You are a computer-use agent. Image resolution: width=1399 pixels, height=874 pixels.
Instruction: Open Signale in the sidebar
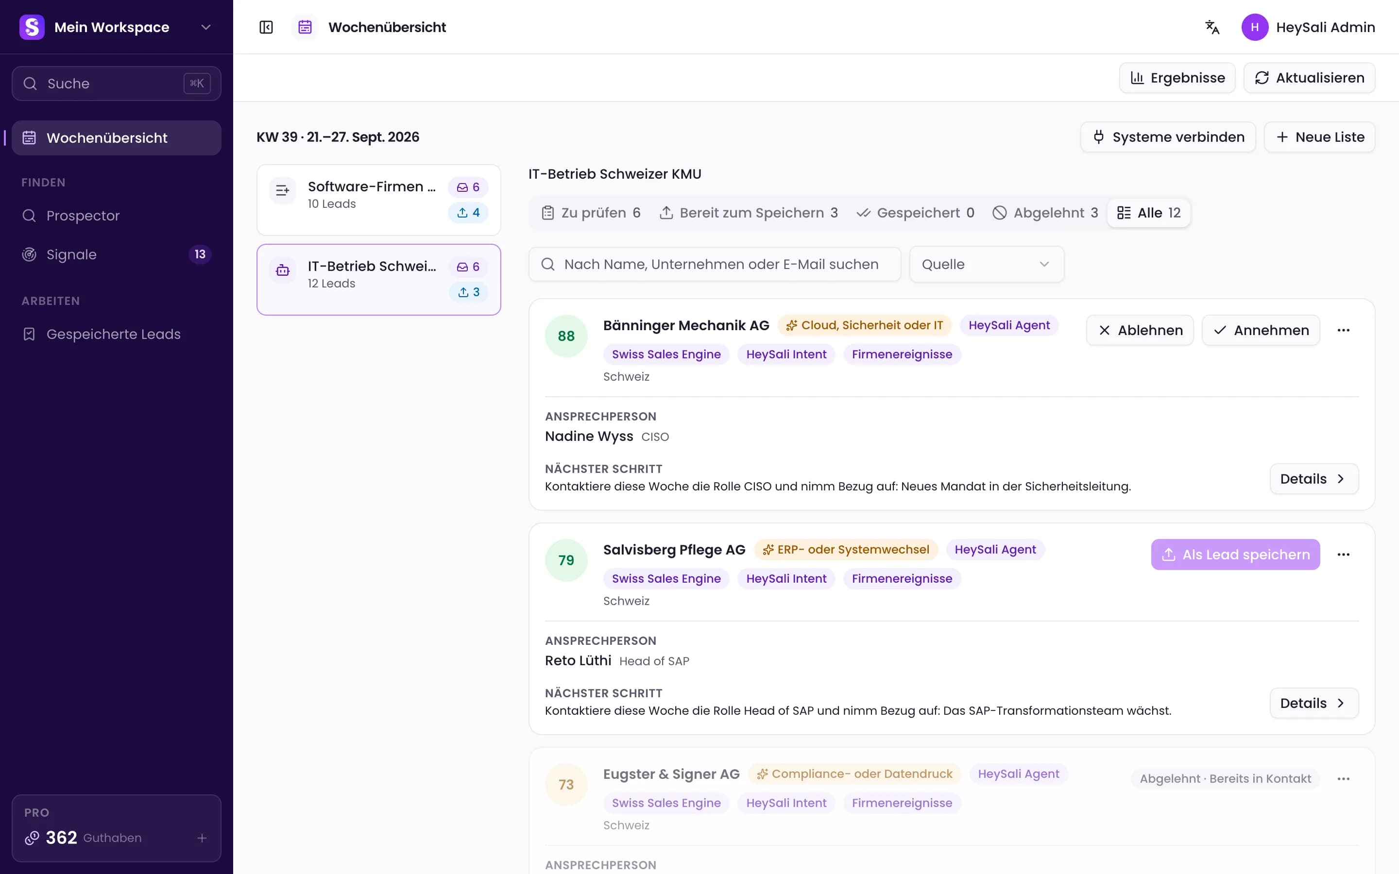(x=116, y=254)
